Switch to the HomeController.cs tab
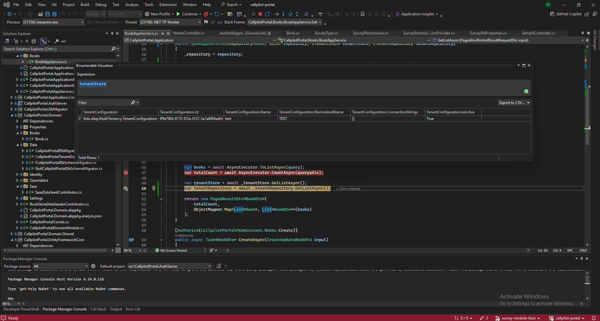Viewport: 600px width, 321px height. coord(189,33)
